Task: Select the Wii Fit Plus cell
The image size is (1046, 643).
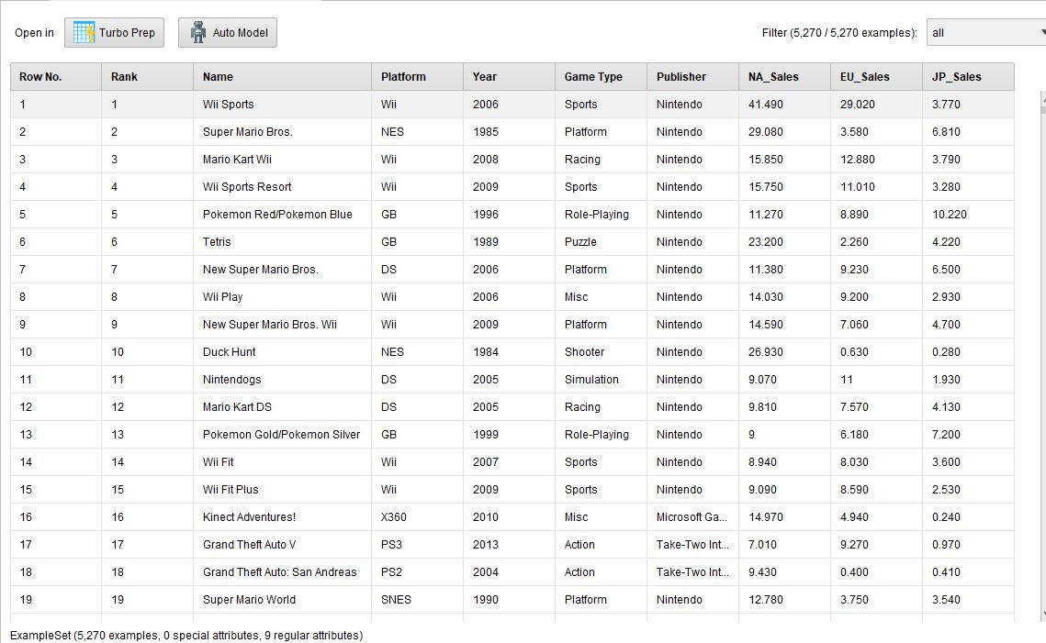Action: point(283,490)
